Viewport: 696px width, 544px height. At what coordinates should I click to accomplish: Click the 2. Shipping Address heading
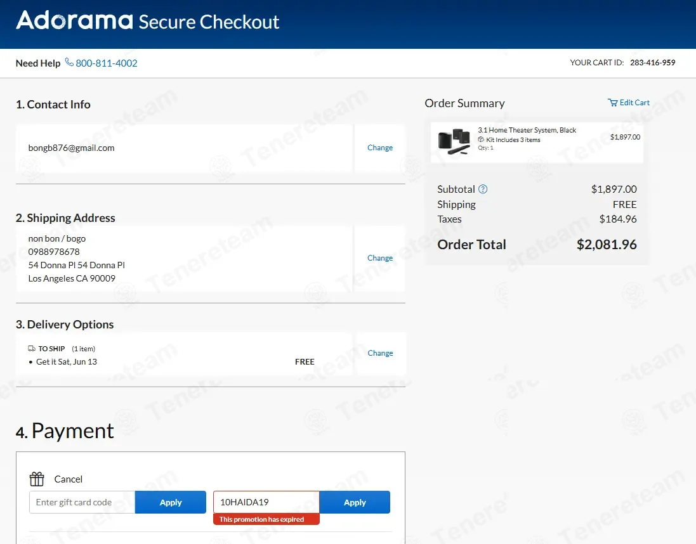coord(65,218)
